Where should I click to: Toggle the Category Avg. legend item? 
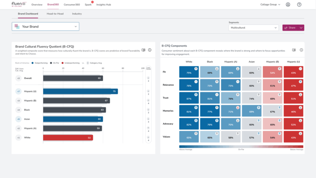coord(95,63)
